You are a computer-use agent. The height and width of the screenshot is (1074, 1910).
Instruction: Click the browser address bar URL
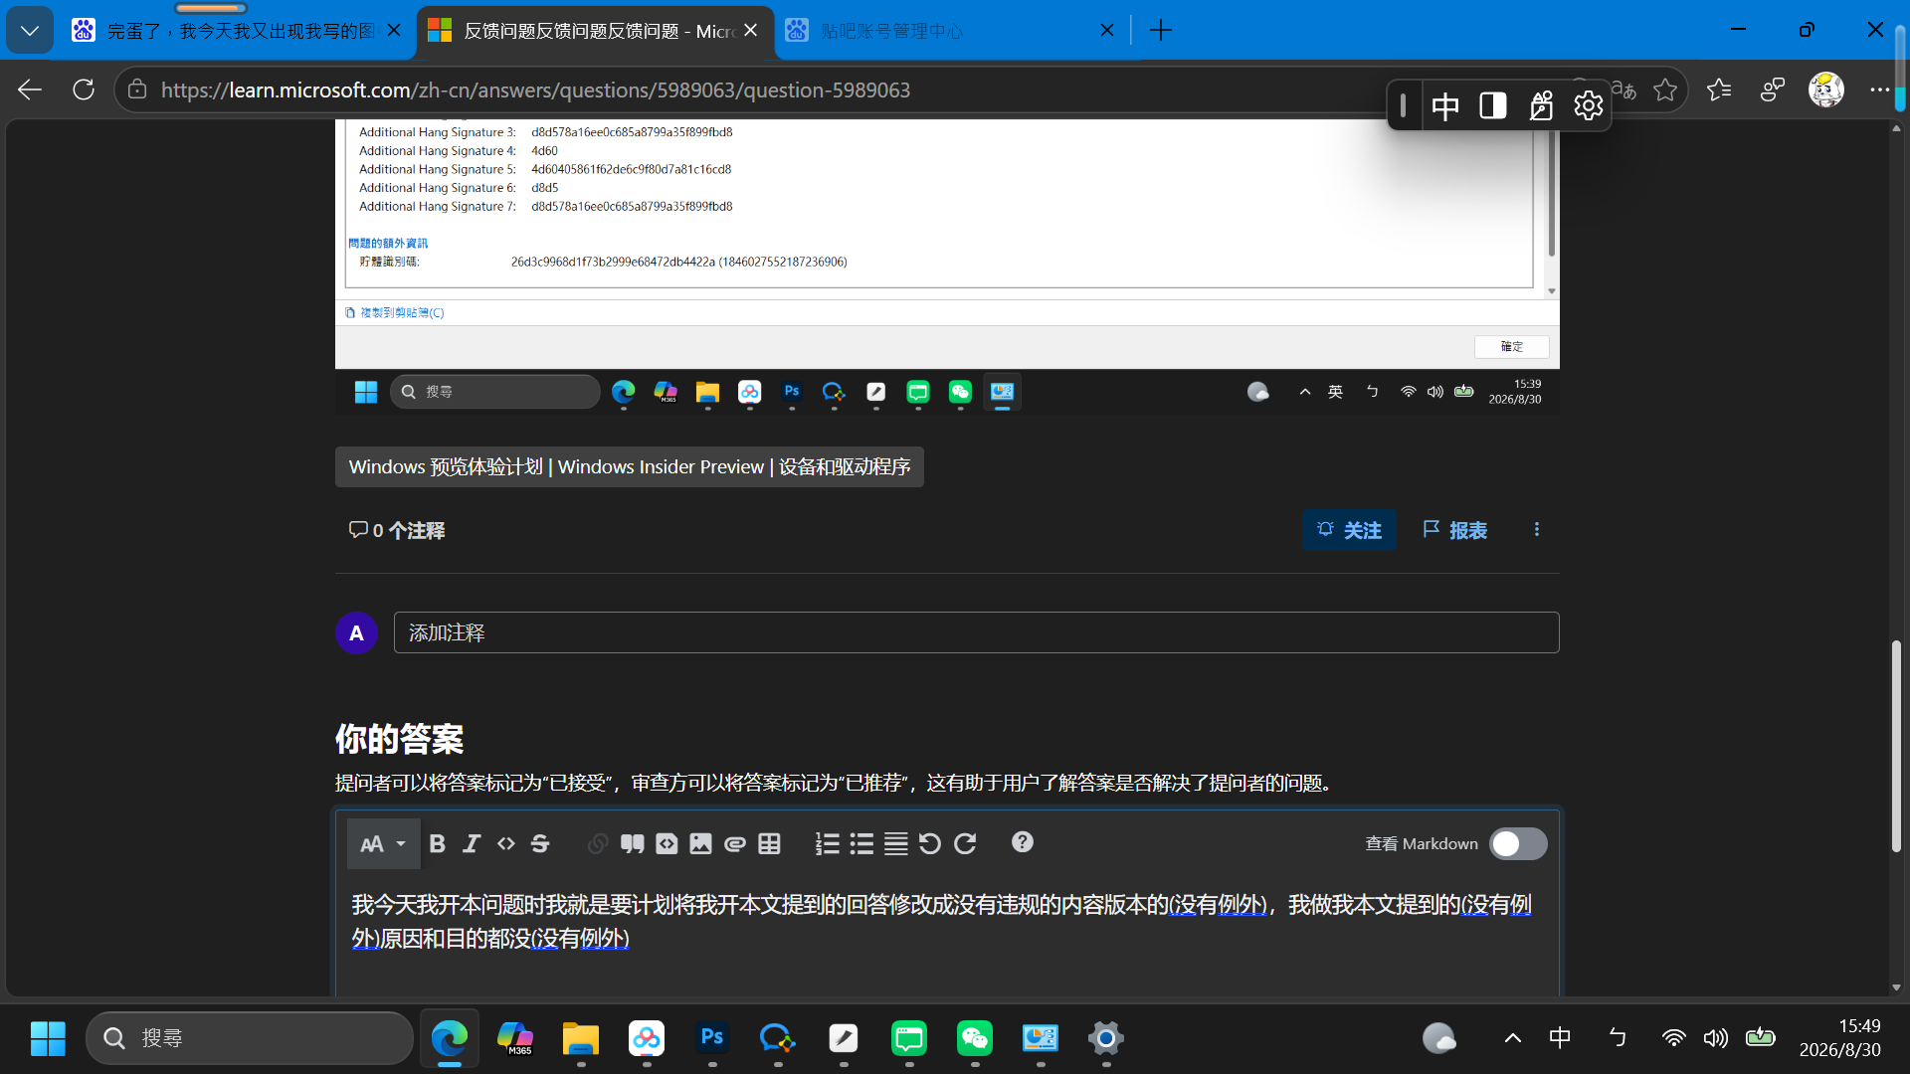click(x=535, y=89)
